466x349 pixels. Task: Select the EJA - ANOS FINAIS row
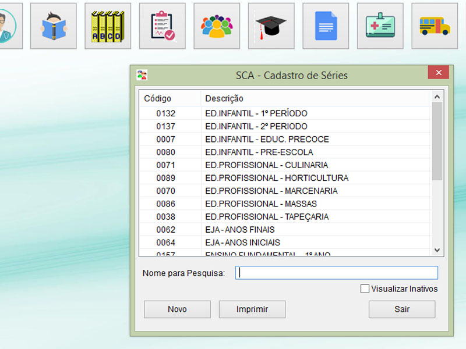coord(239,230)
